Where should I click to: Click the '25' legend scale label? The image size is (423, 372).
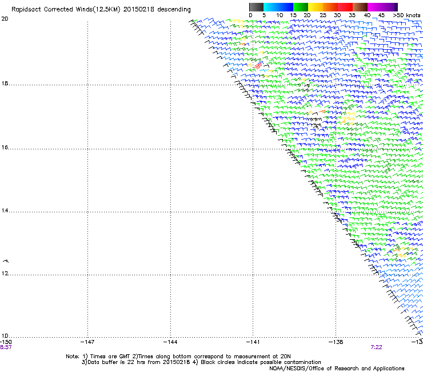point(323,15)
